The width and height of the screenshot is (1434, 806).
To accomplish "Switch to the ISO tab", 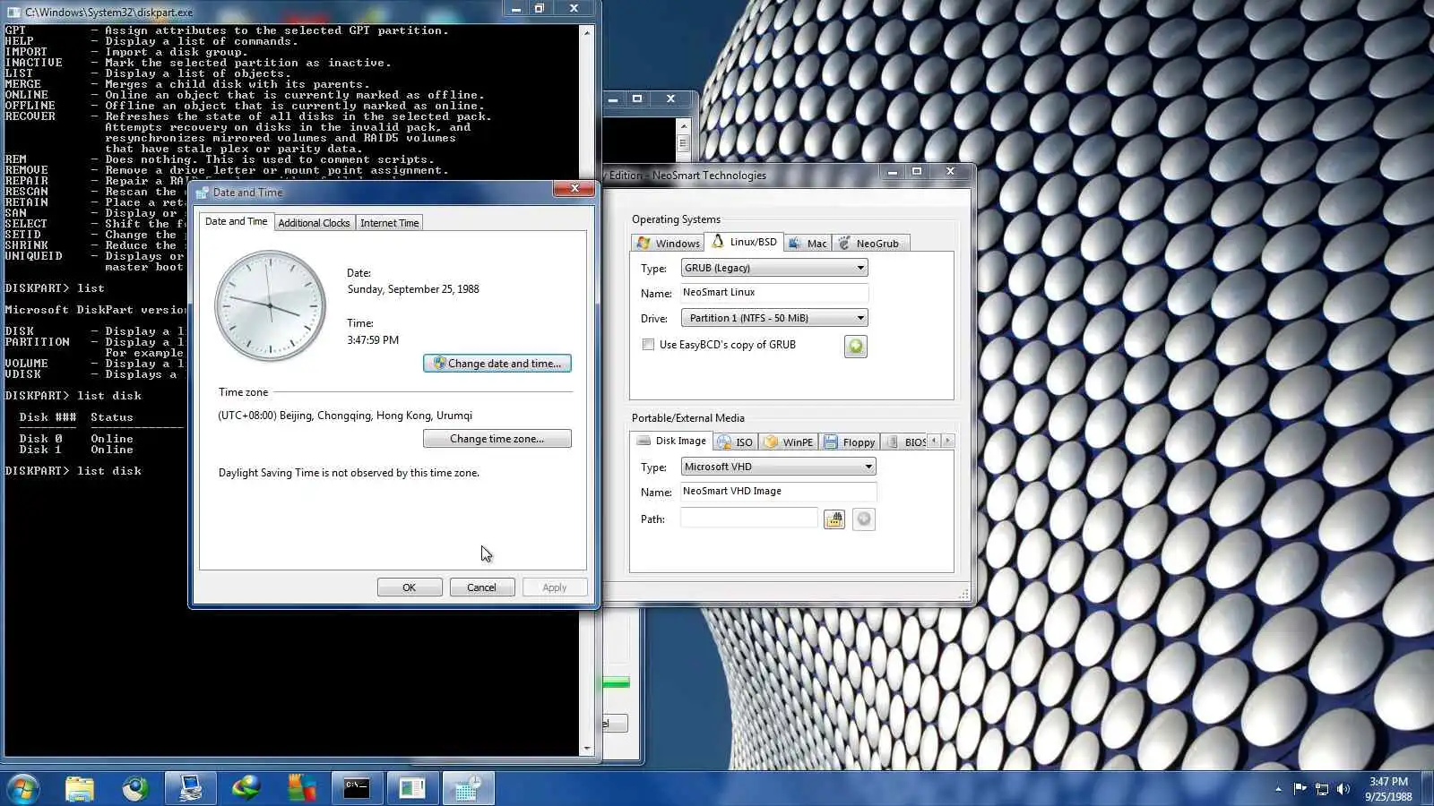I will point(736,442).
